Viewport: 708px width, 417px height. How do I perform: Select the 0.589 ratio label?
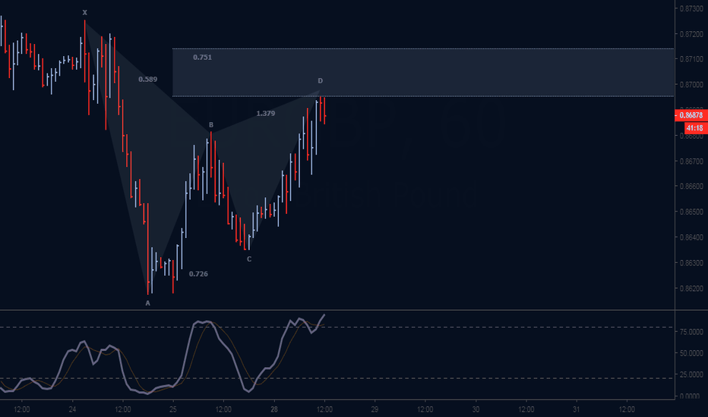[147, 80]
